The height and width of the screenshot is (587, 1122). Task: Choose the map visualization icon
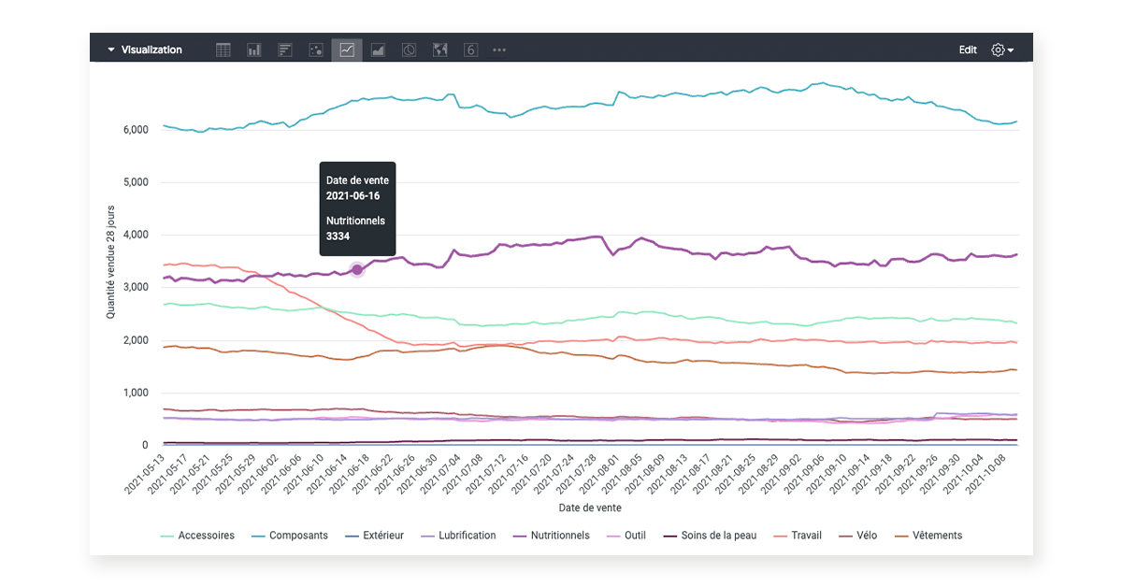coord(439,50)
